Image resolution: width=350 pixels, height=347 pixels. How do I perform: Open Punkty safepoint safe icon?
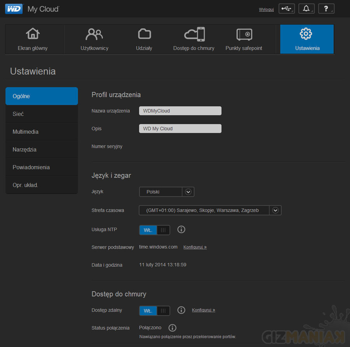click(x=244, y=34)
